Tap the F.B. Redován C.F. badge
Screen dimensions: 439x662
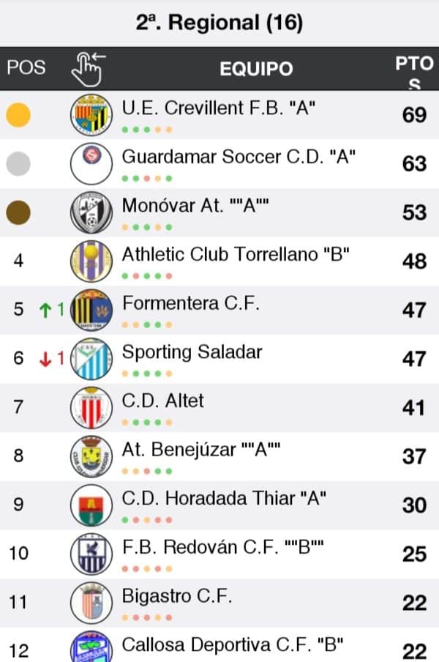tap(91, 554)
